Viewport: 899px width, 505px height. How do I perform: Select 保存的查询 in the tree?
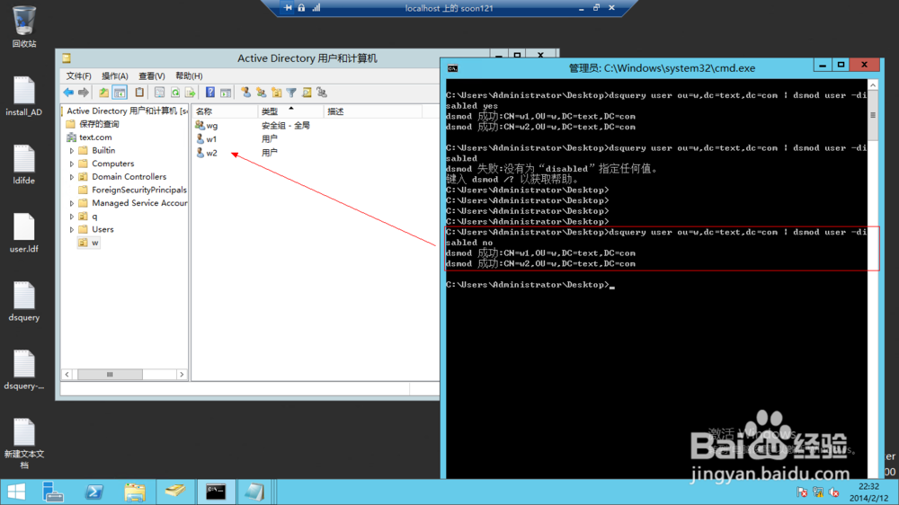93,124
